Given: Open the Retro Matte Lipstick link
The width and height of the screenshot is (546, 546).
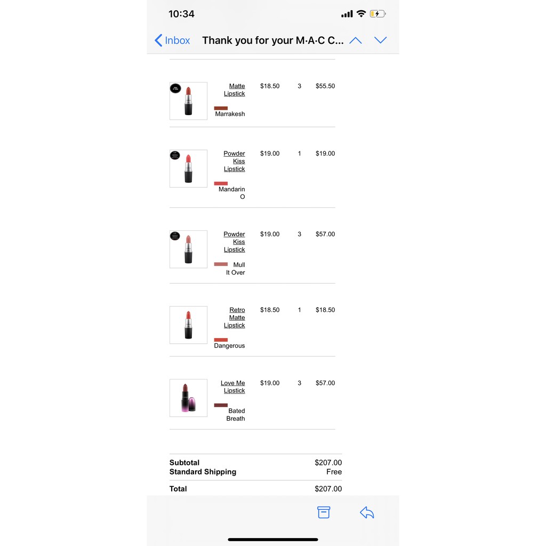Looking at the screenshot, I should (x=235, y=318).
